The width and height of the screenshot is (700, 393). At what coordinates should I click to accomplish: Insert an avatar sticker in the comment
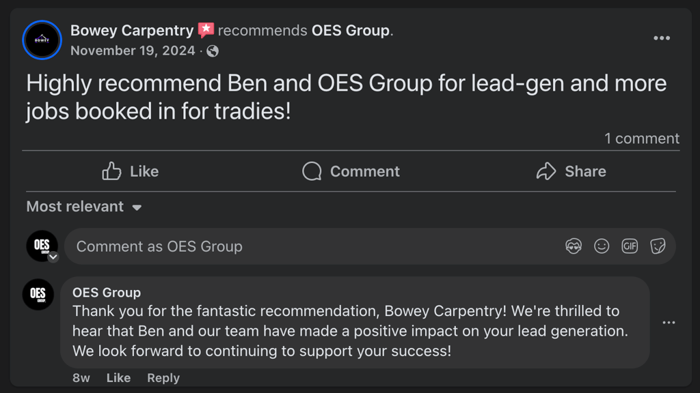pos(574,246)
